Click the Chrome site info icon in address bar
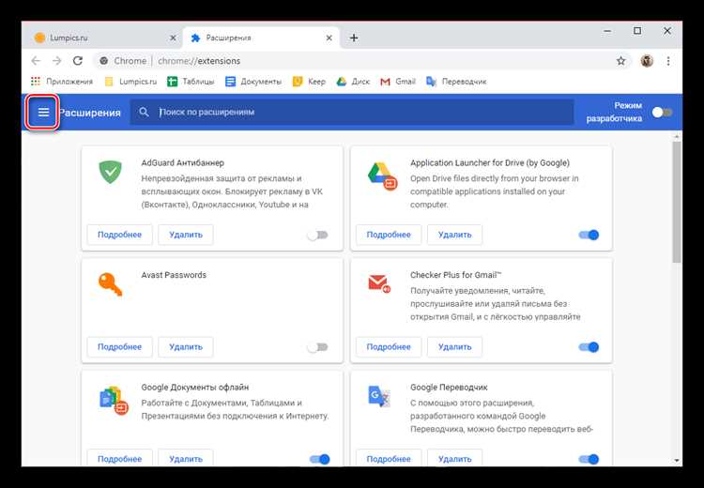Viewport: 704px width, 488px height. point(103,61)
